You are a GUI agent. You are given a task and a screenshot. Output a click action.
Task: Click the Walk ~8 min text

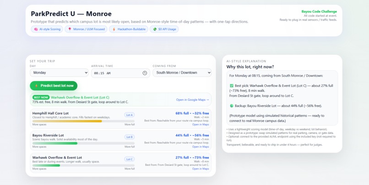(x=201, y=161)
